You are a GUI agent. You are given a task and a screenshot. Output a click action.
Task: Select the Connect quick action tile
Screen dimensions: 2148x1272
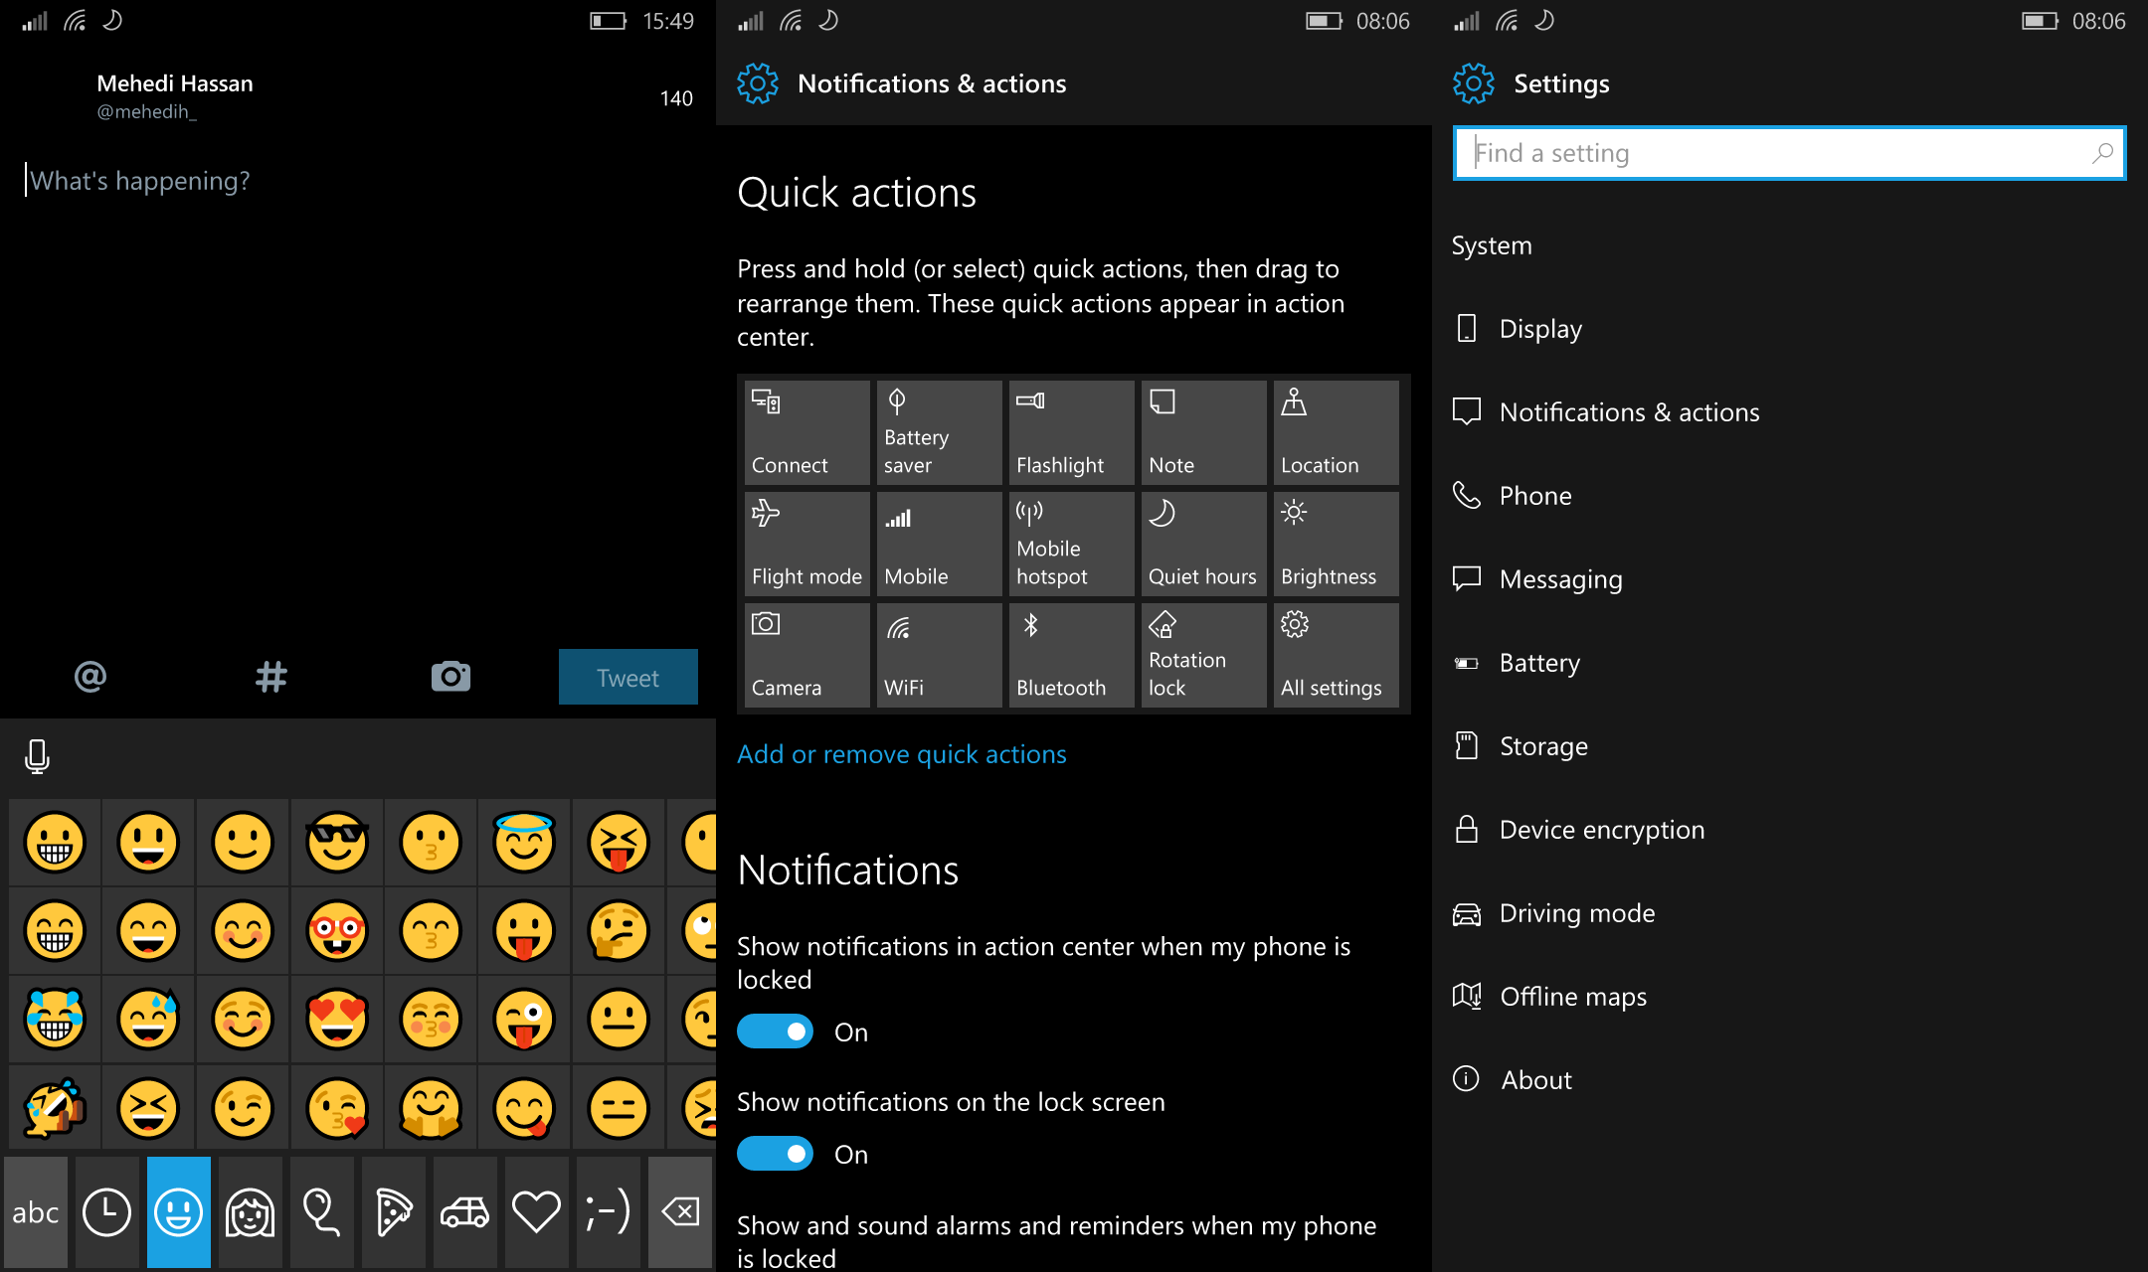click(806, 432)
